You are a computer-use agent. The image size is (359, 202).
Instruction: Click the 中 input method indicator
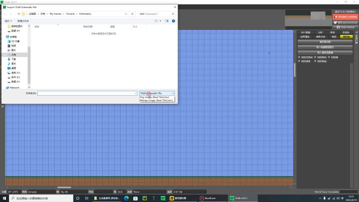343,199
